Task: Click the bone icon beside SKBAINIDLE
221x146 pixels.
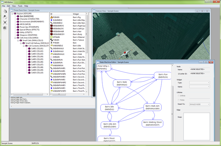Action: 51,23
